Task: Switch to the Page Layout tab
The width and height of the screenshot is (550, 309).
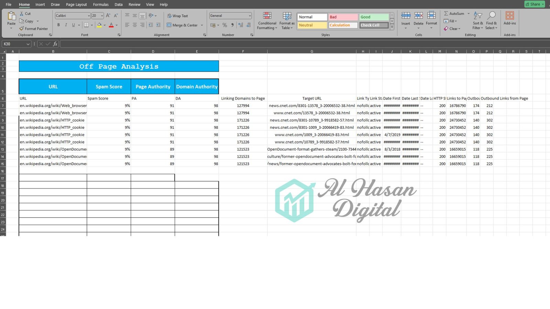Action: pyautogui.click(x=76, y=4)
